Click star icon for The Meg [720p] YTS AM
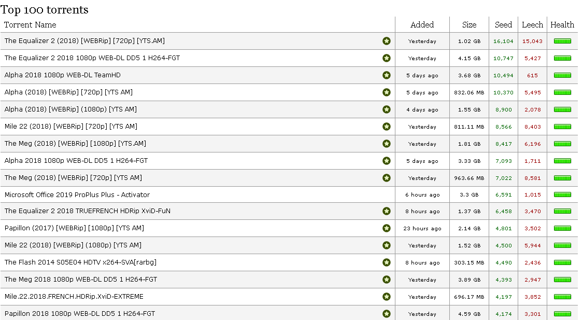 [386, 178]
